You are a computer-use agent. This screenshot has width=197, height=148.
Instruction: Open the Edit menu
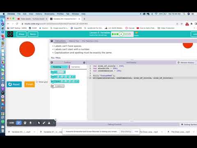25,14
